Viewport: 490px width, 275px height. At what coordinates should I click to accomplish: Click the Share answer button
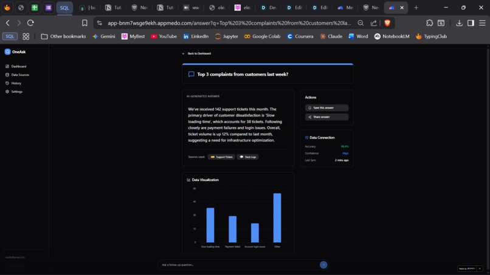coord(326,117)
